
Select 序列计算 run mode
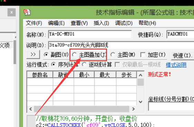tap(54, 65)
